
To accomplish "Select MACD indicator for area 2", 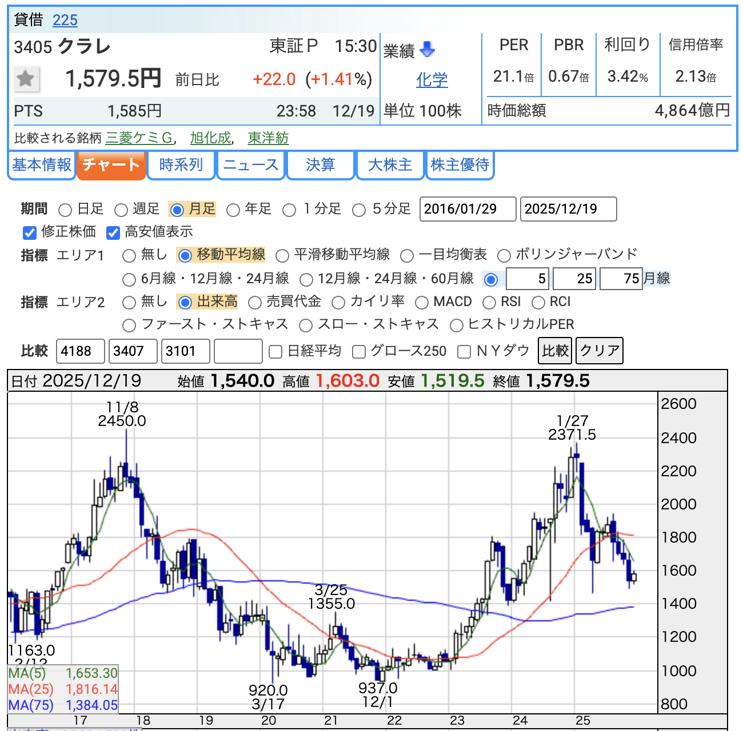I will 422,303.
